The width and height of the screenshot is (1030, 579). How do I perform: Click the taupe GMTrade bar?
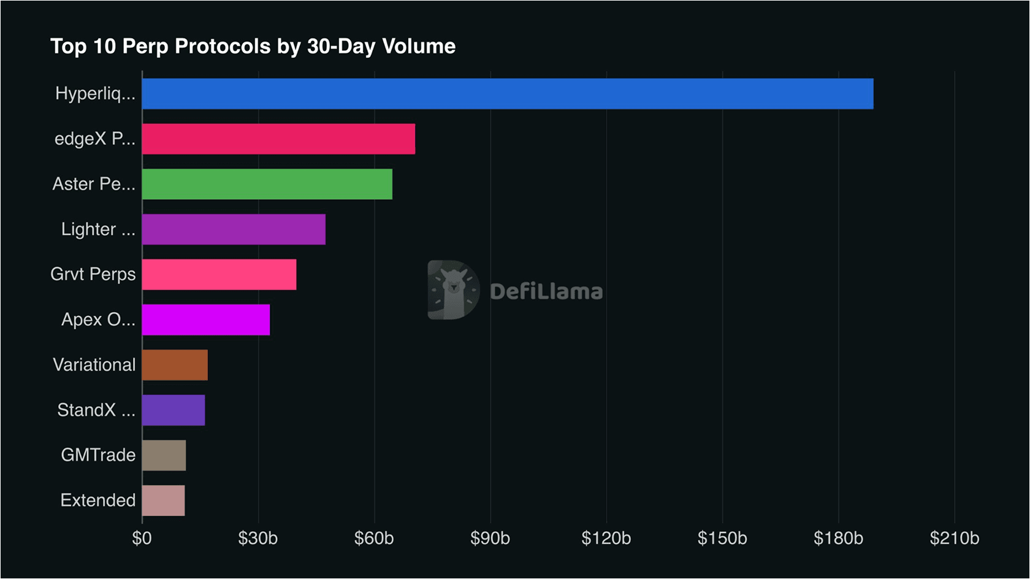tap(164, 455)
